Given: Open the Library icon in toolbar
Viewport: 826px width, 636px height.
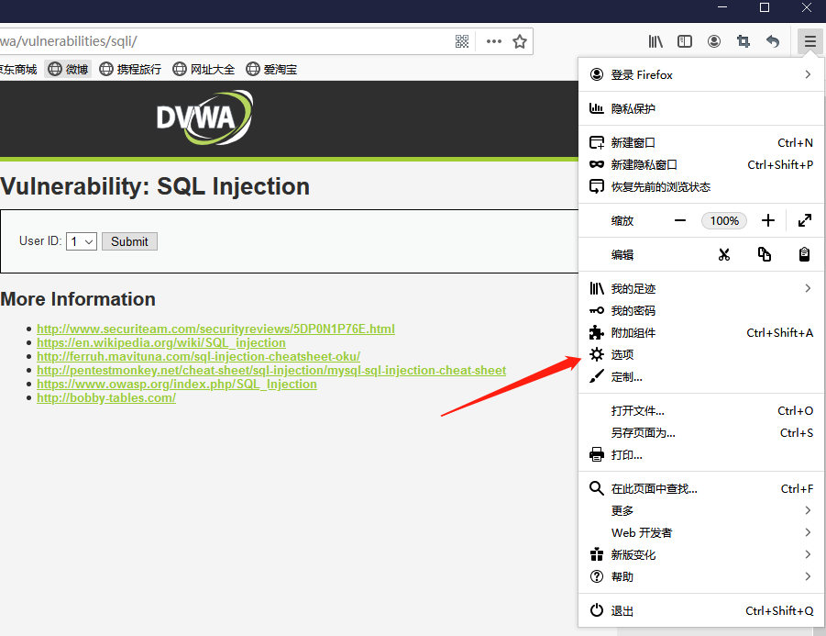Looking at the screenshot, I should pyautogui.click(x=655, y=41).
